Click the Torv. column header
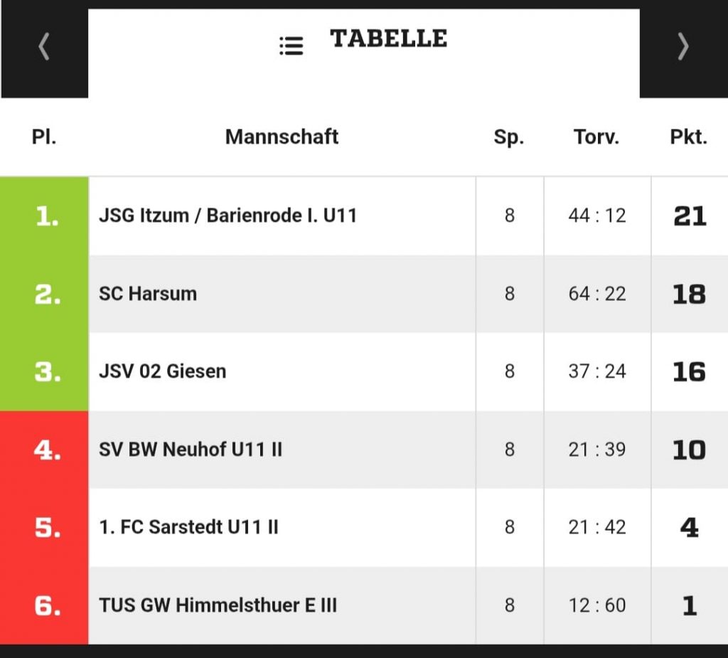 click(596, 137)
